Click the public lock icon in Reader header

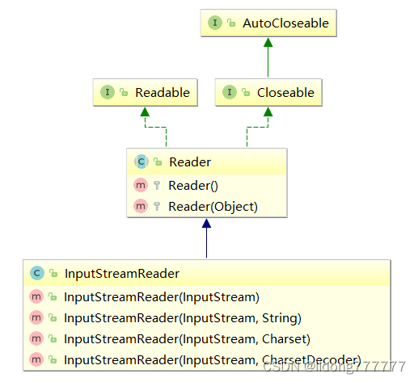coord(158,162)
